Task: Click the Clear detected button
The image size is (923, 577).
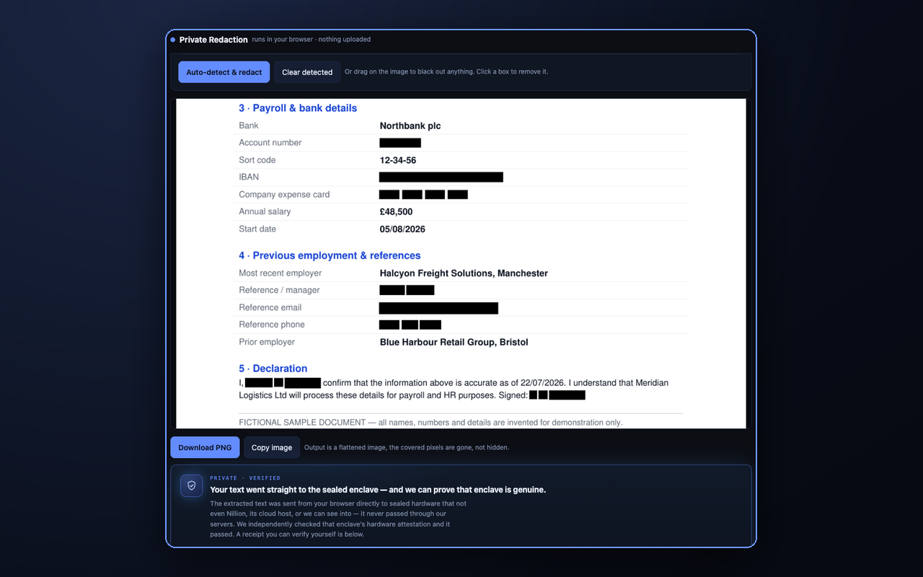Action: coord(307,72)
